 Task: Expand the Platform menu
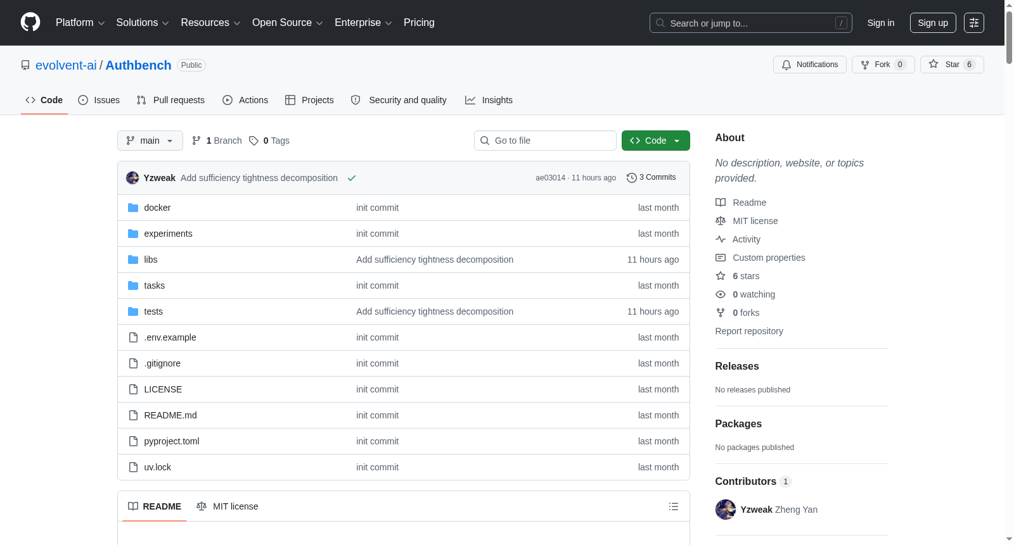pos(80,23)
